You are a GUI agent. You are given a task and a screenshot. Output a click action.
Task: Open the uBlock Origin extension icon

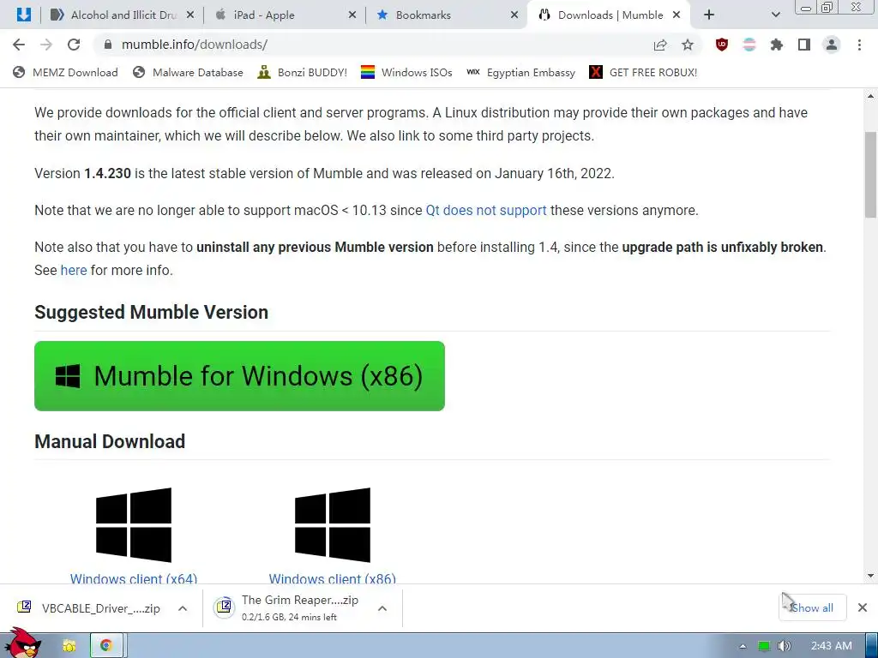click(x=722, y=45)
